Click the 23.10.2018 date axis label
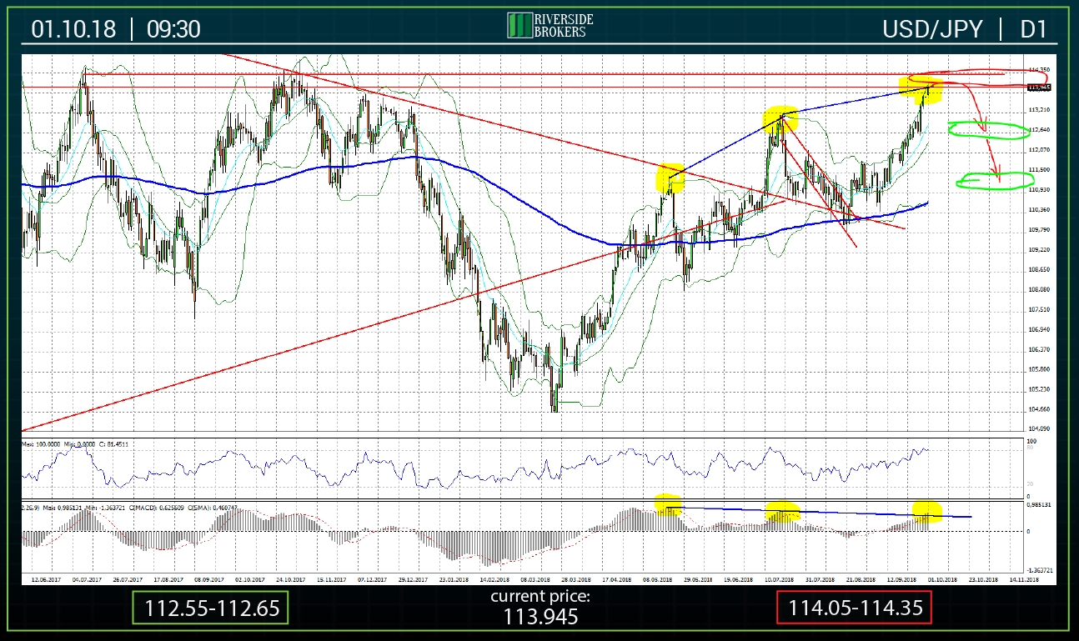Image resolution: width=1079 pixels, height=641 pixels. click(984, 578)
